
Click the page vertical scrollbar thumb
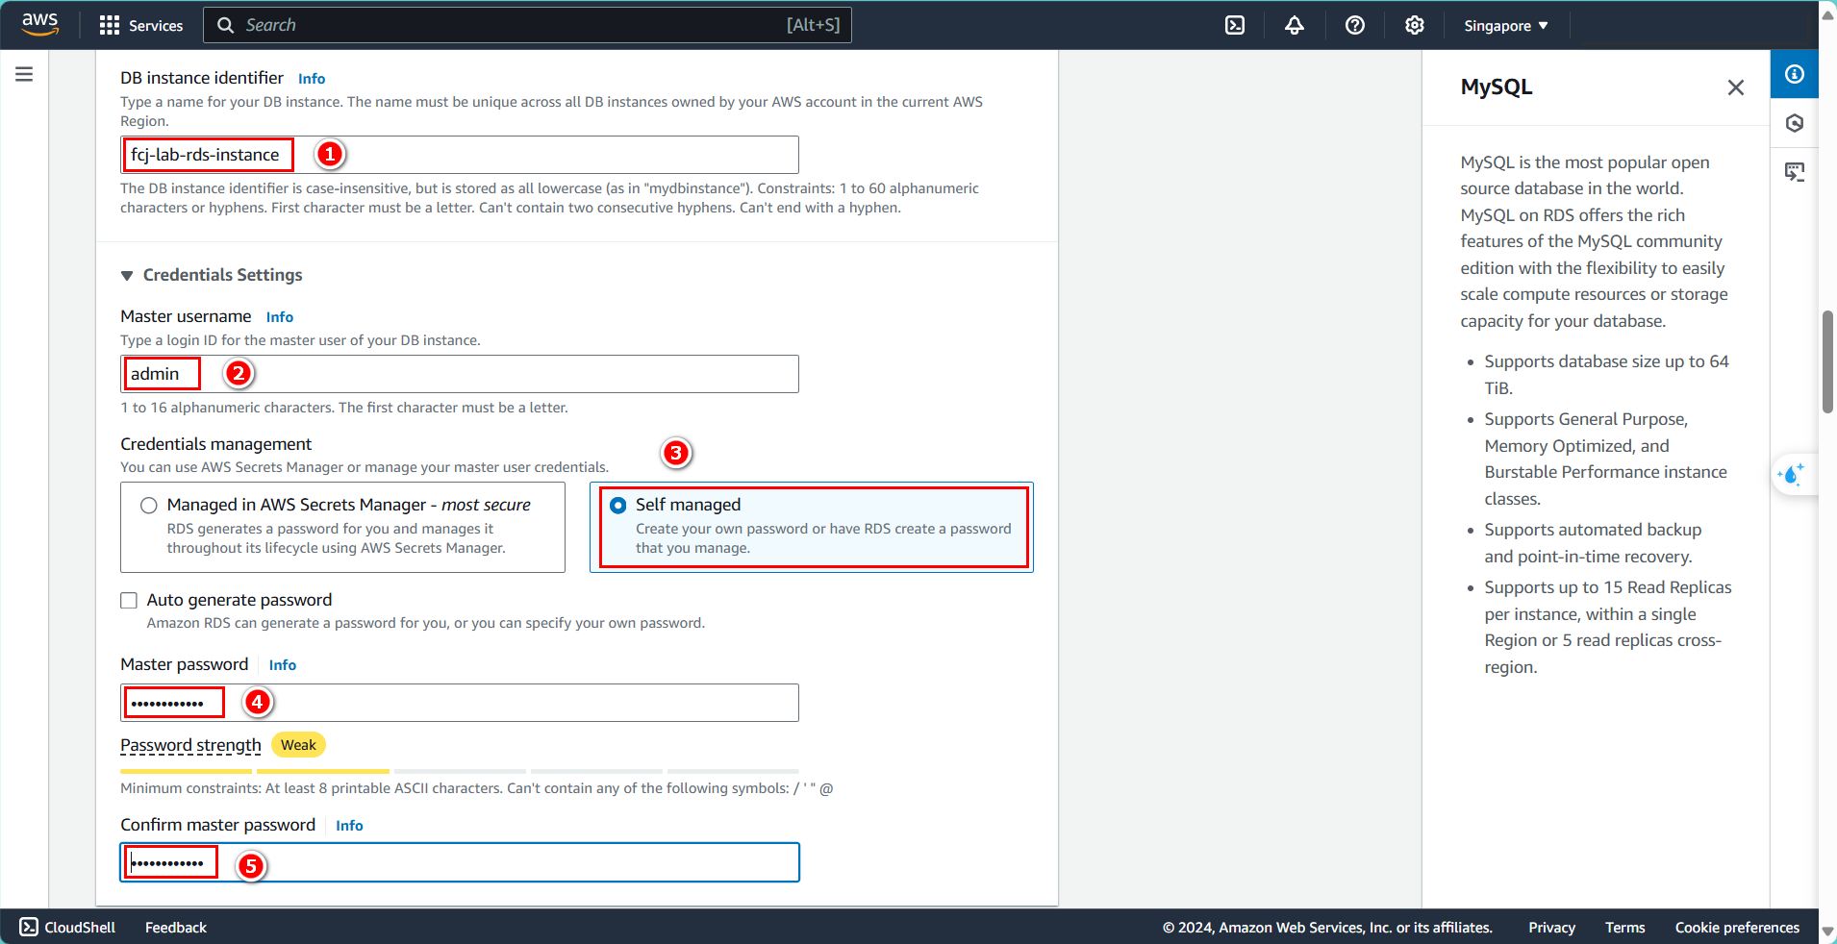[x=1827, y=361]
